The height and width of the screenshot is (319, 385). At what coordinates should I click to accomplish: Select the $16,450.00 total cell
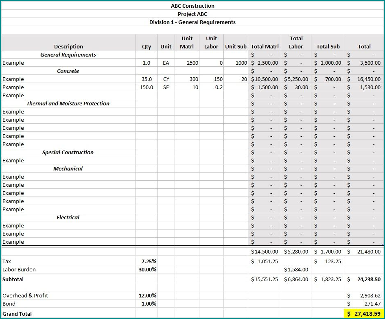pos(363,79)
